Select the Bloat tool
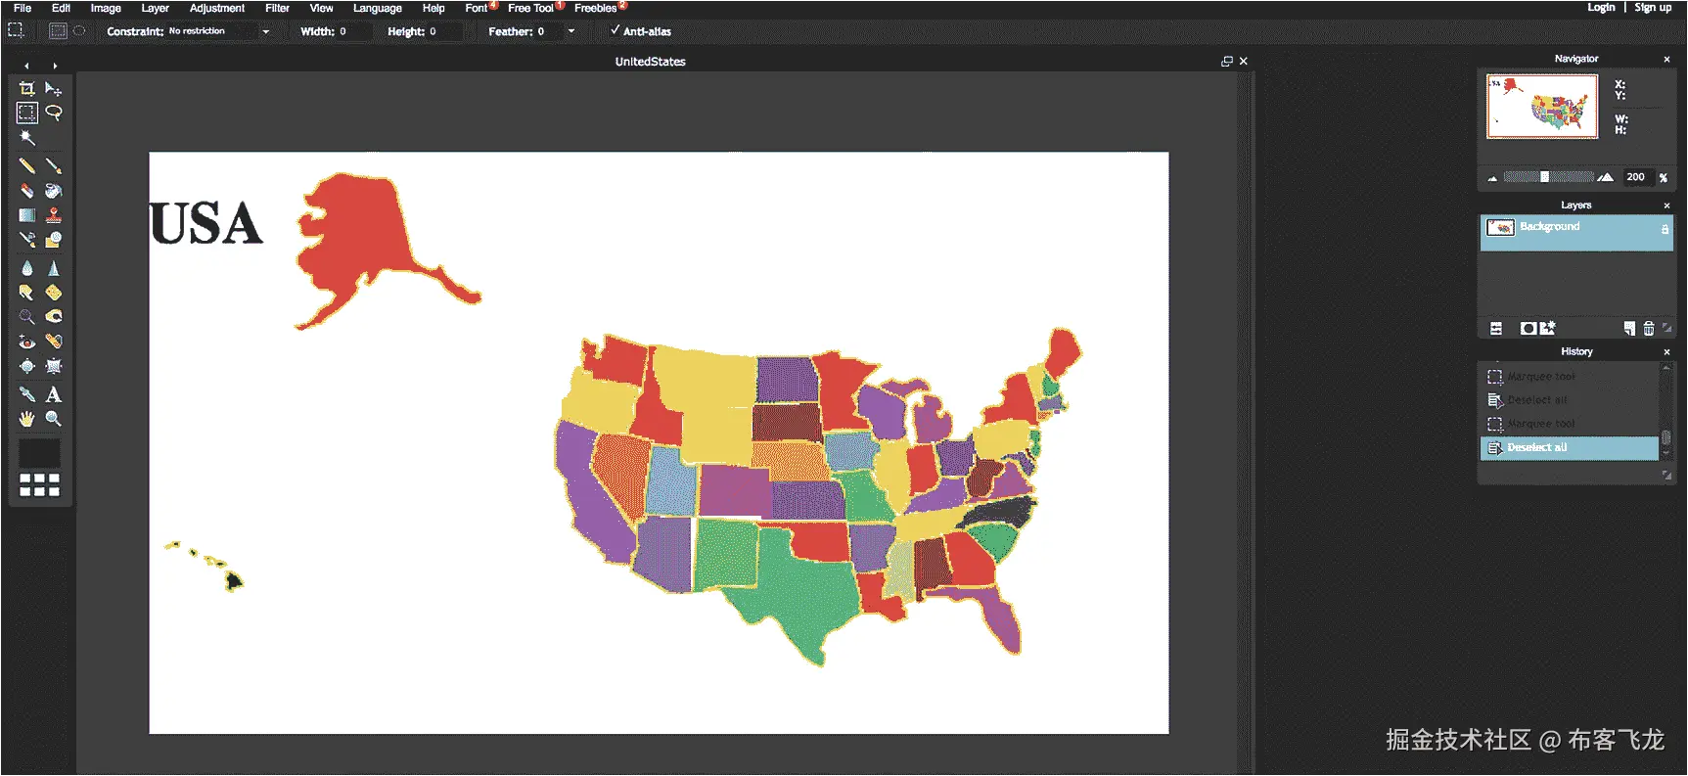This screenshot has width=1688, height=776. click(x=26, y=366)
